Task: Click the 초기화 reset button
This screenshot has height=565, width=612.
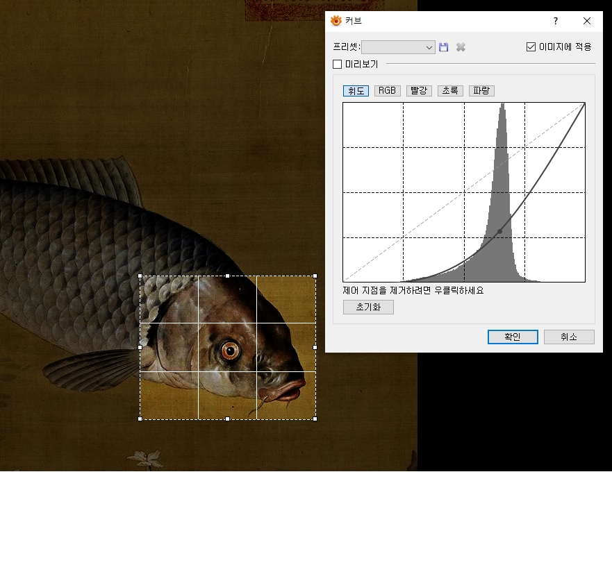Action: point(368,307)
